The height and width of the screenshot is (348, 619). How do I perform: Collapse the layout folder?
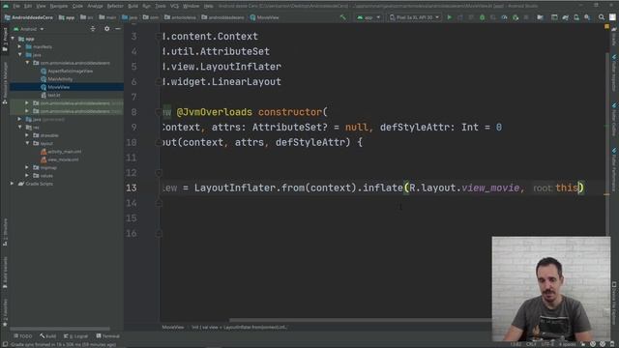[x=27, y=143]
